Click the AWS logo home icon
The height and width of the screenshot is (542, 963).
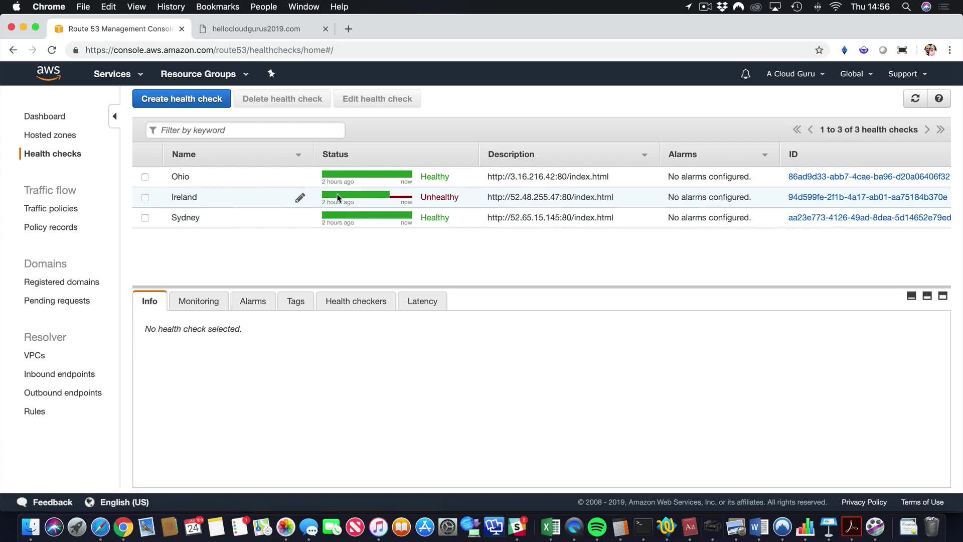point(49,73)
